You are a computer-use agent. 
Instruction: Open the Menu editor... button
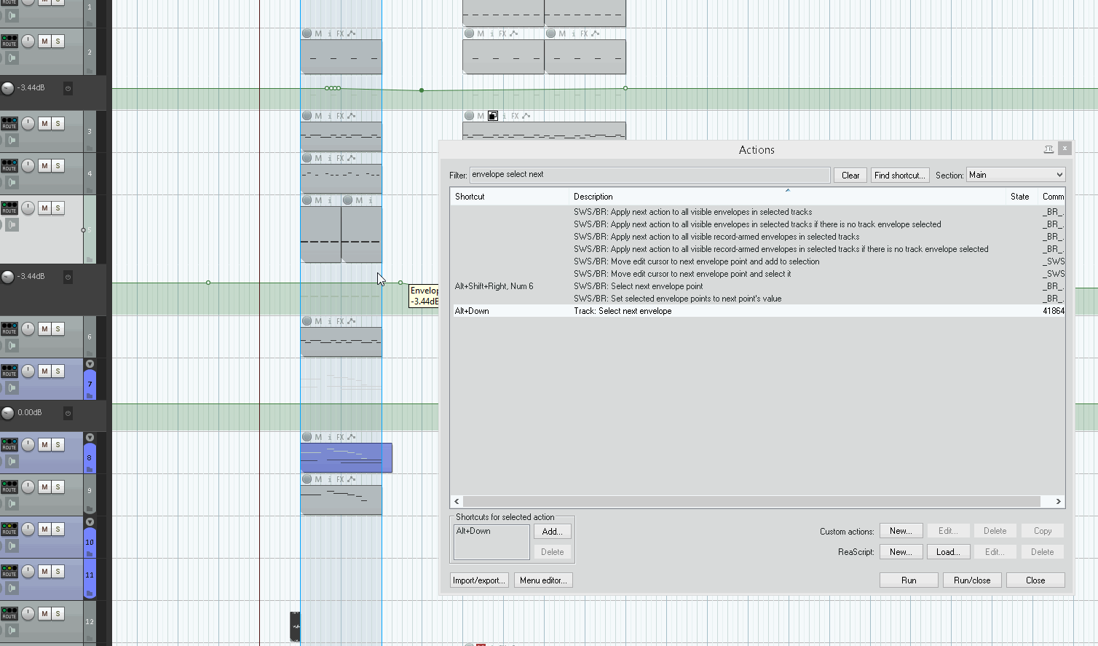[x=543, y=580]
